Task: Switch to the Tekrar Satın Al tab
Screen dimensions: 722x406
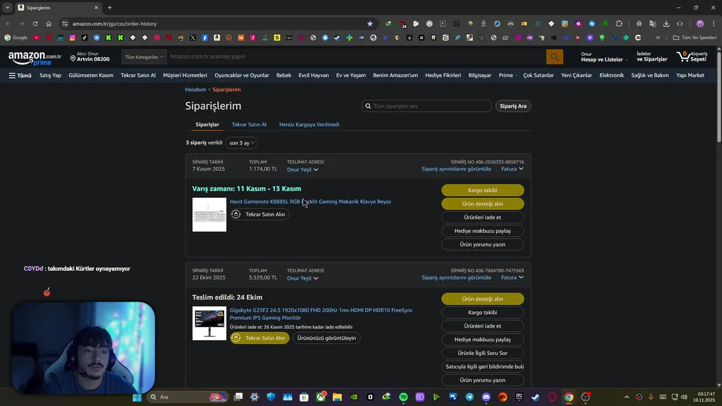Action: click(249, 125)
